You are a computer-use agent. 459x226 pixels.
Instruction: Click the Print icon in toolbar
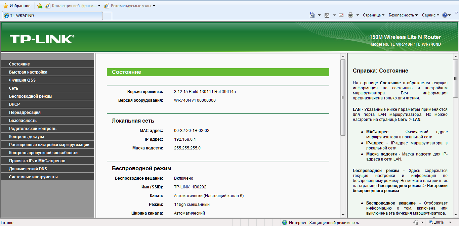[350, 15]
